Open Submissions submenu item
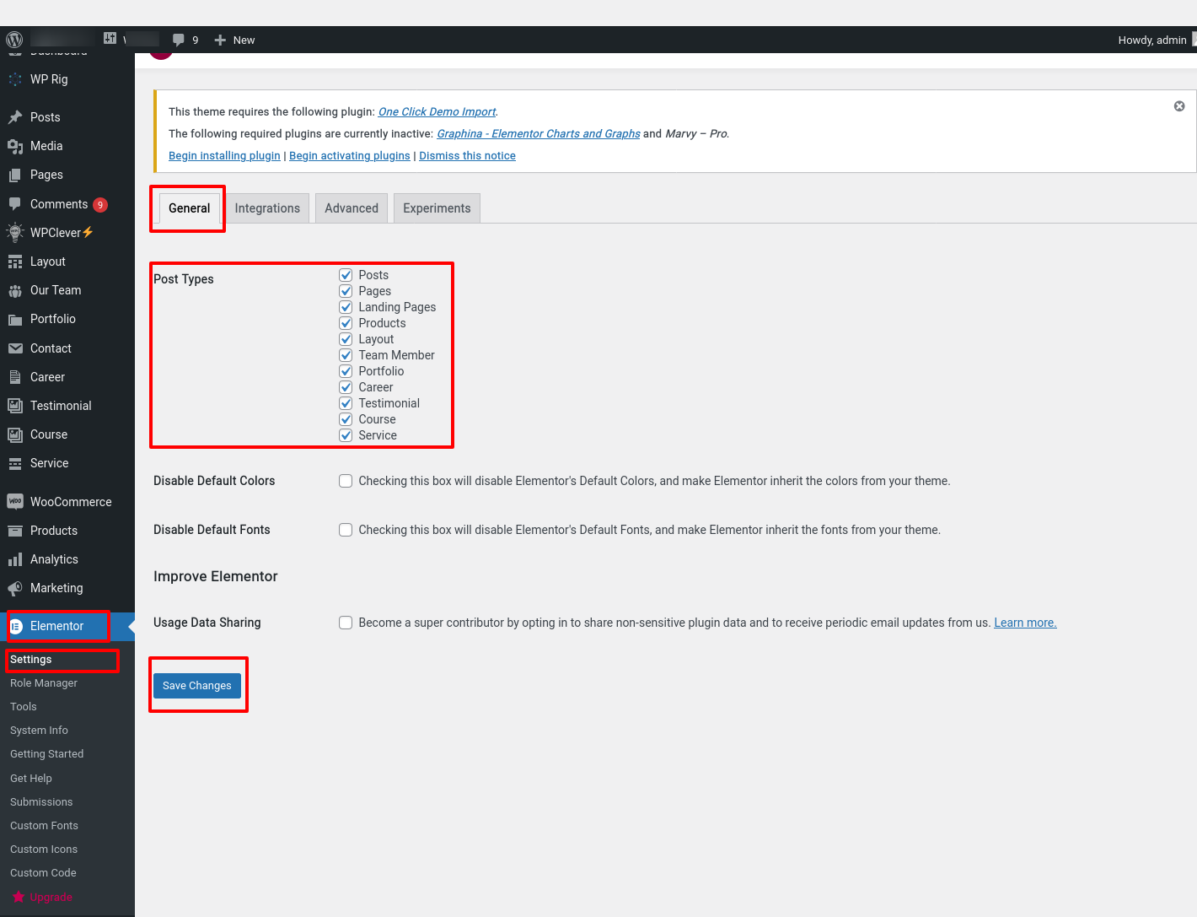Screen dimensions: 1197x917 [x=41, y=802]
